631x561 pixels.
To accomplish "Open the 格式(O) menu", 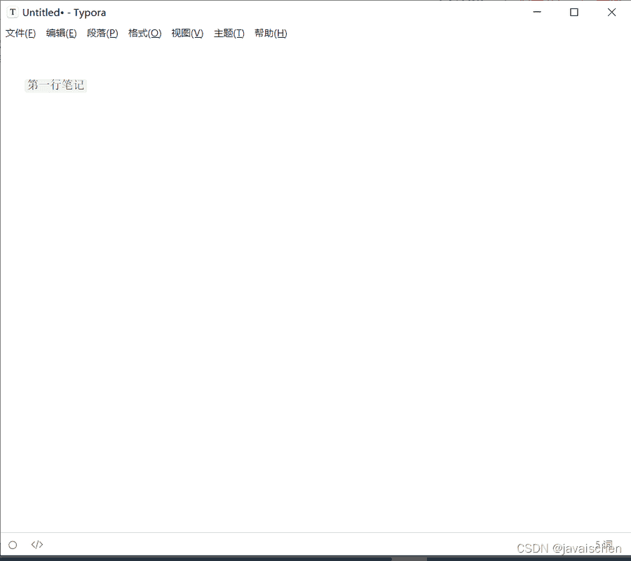I will (145, 34).
